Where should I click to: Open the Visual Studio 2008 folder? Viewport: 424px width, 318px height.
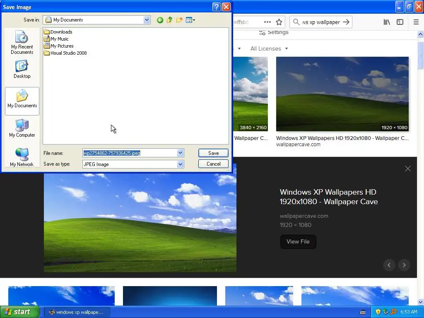65,53
